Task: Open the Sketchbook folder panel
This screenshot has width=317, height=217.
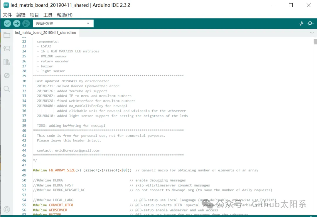Action: pos(7,35)
